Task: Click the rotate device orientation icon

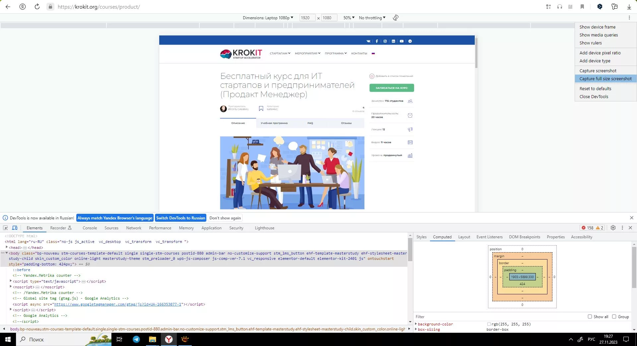Action: (x=395, y=18)
